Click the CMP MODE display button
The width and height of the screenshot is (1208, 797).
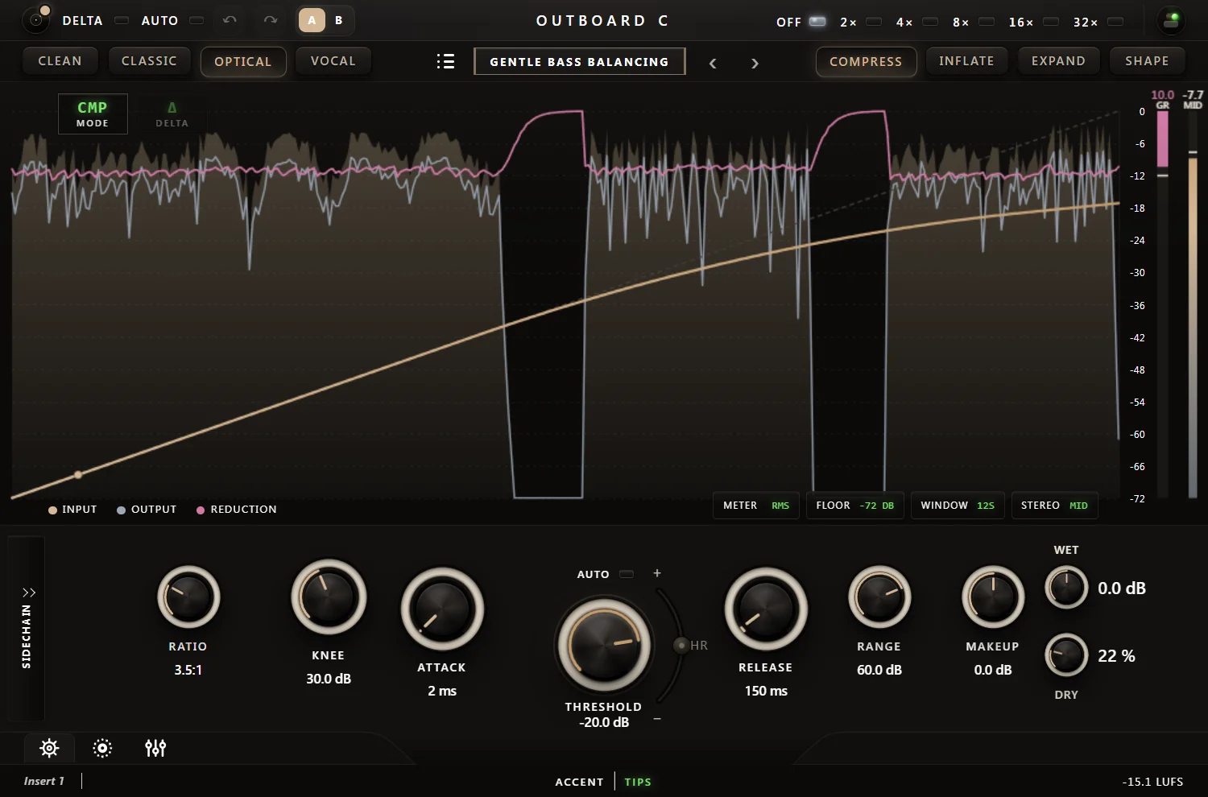[x=93, y=114]
